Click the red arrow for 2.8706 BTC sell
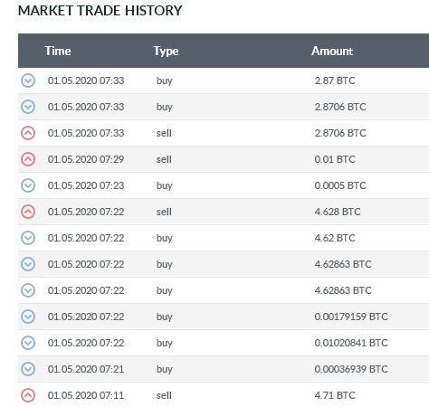The width and height of the screenshot is (429, 407). tap(28, 133)
